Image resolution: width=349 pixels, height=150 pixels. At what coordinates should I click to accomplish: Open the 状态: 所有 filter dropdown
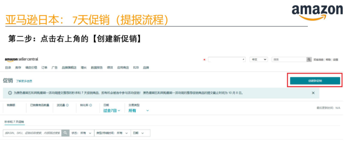pos(81,133)
